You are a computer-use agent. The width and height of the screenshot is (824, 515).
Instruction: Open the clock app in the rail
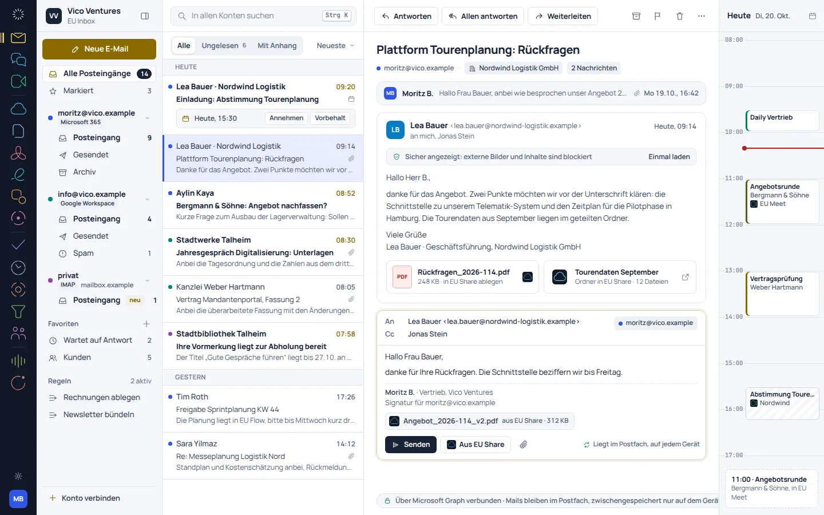18,267
